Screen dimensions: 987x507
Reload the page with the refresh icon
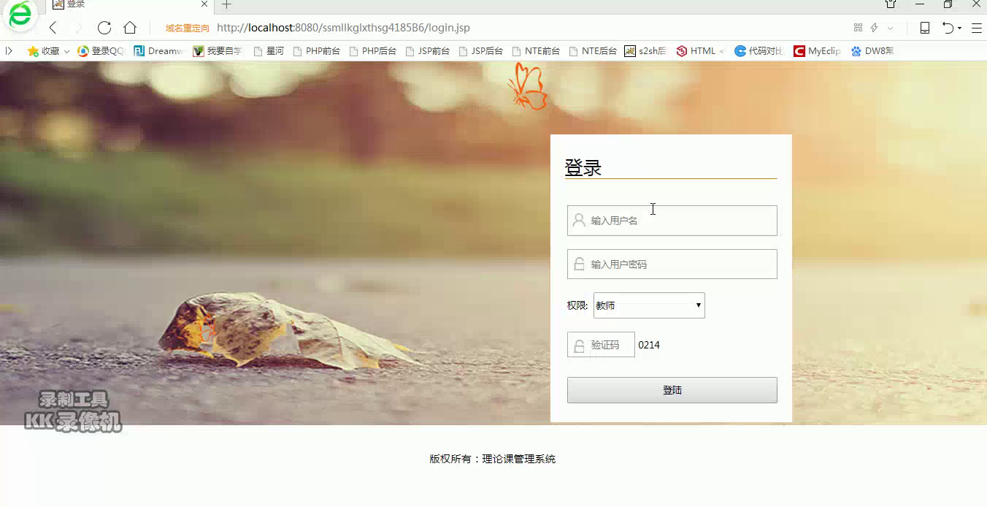pyautogui.click(x=104, y=28)
